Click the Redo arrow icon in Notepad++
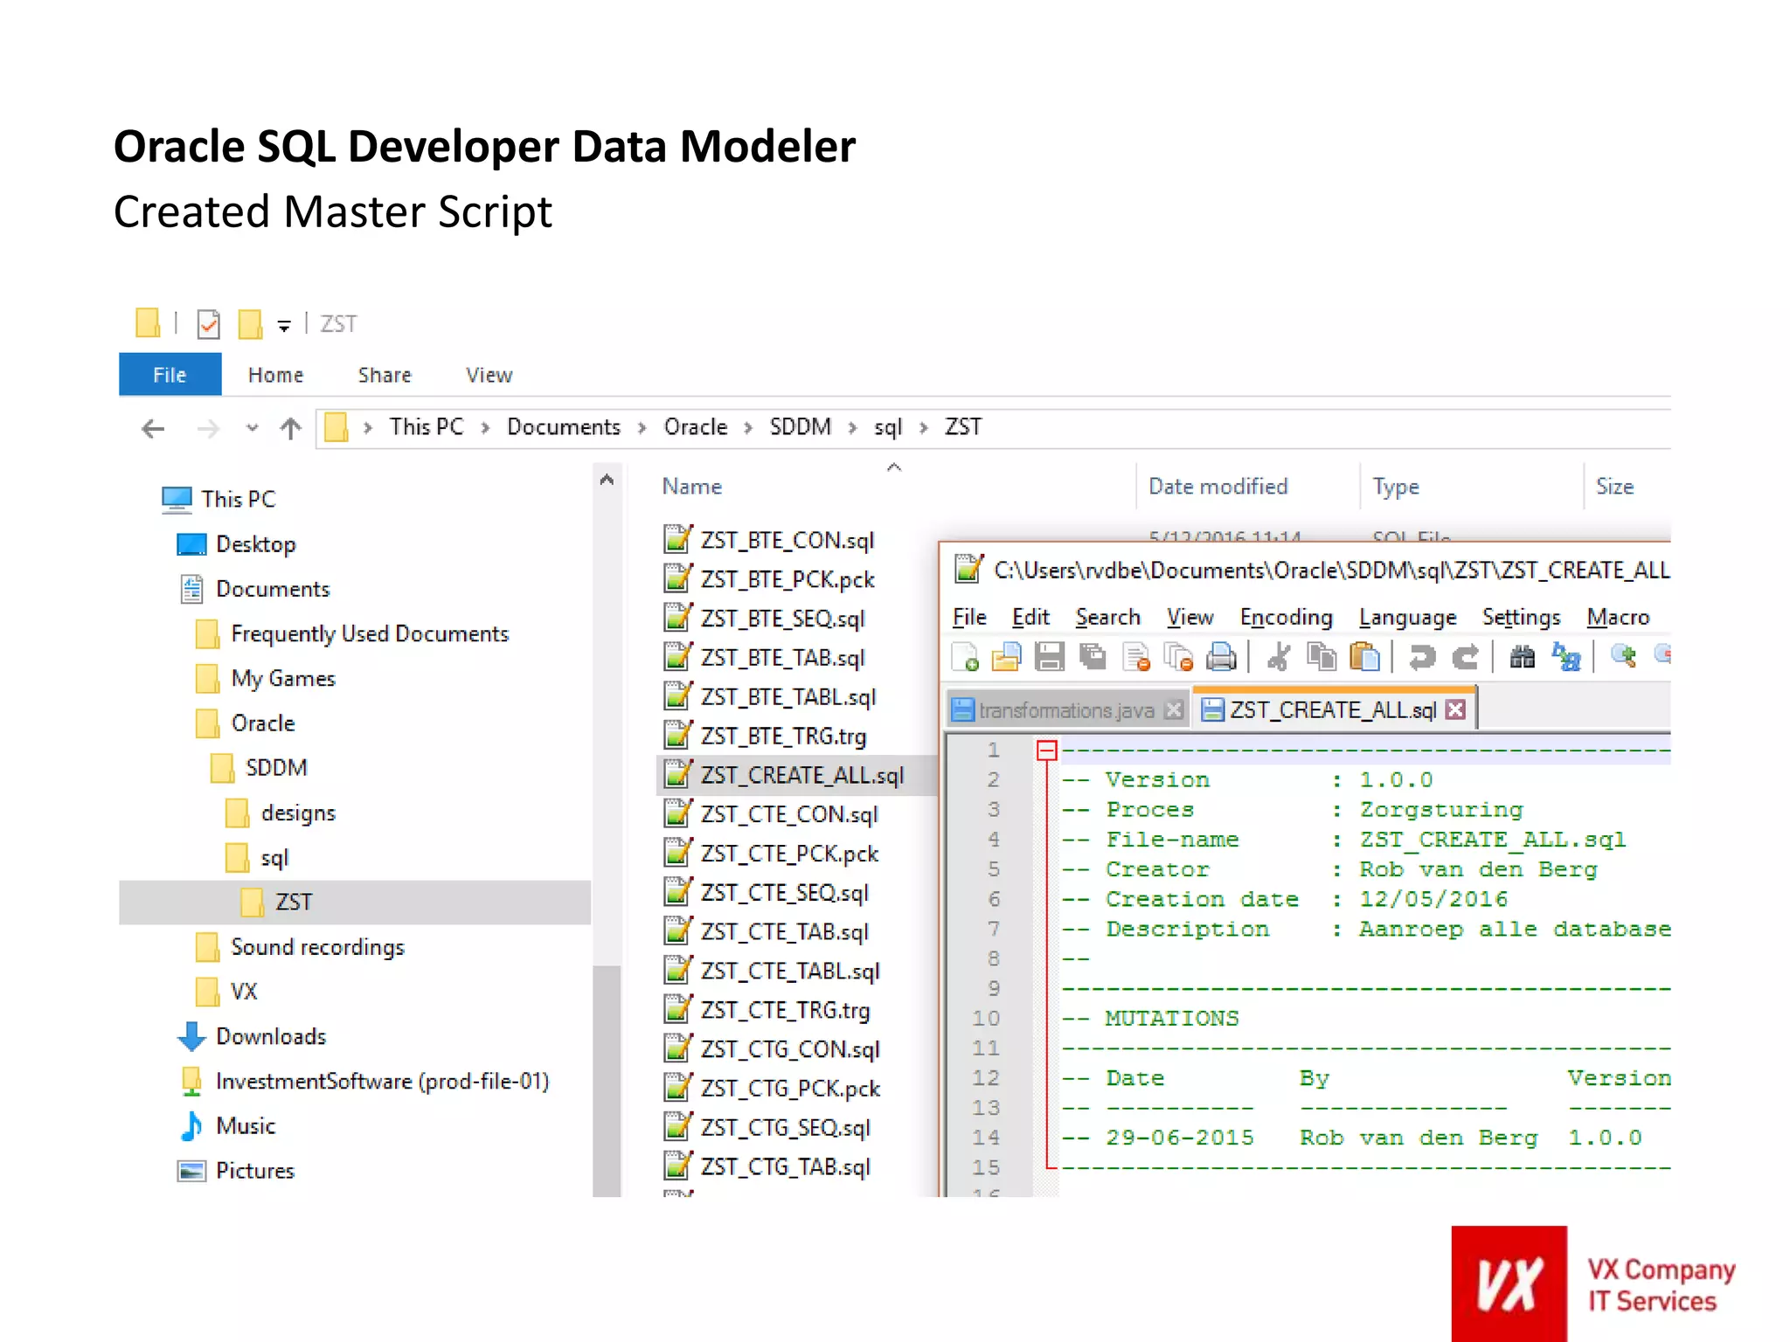1790x1342 pixels. point(1465,656)
